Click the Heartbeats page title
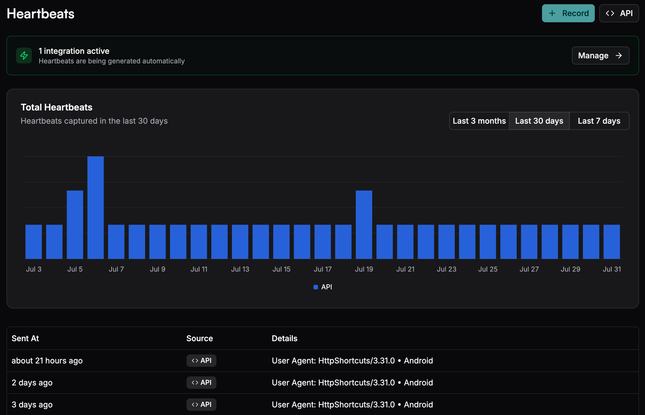Image resolution: width=645 pixels, height=415 pixels. click(41, 14)
